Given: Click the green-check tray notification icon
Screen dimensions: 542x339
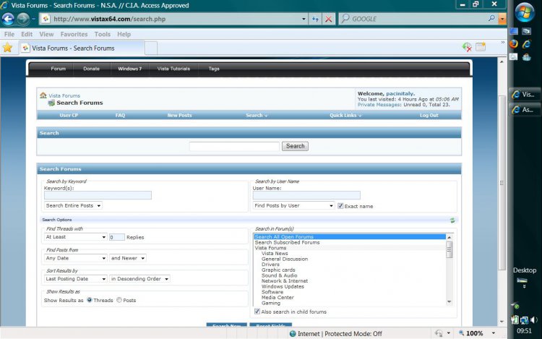Looking at the screenshot, I should [x=515, y=306].
